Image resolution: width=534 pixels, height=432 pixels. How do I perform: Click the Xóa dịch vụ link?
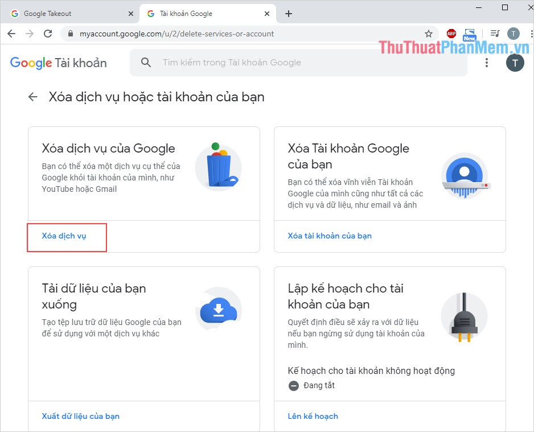coord(64,236)
